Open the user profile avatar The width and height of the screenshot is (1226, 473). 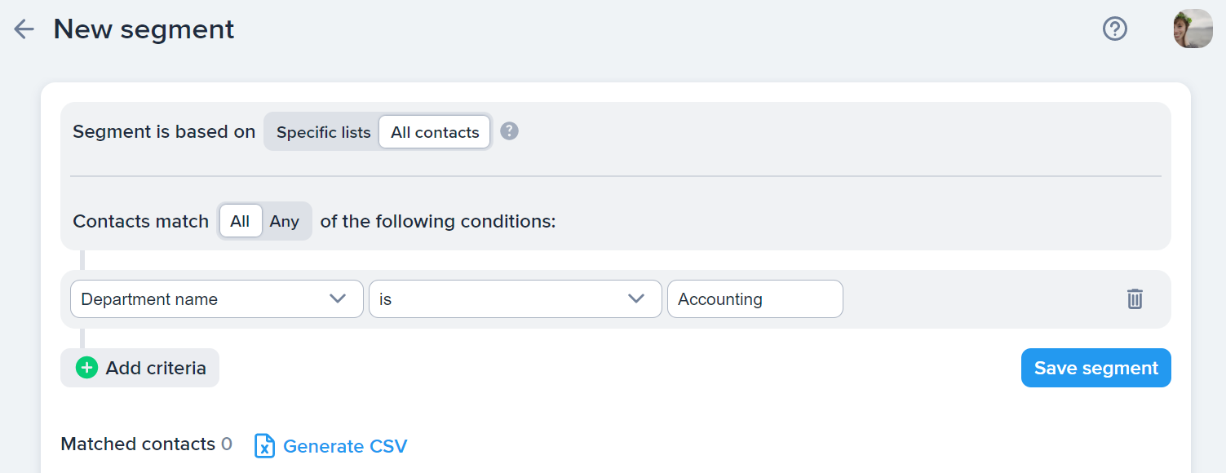1193,29
